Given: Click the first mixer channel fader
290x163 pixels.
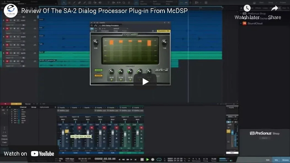Looking at the screenshot, I should click(63, 132).
